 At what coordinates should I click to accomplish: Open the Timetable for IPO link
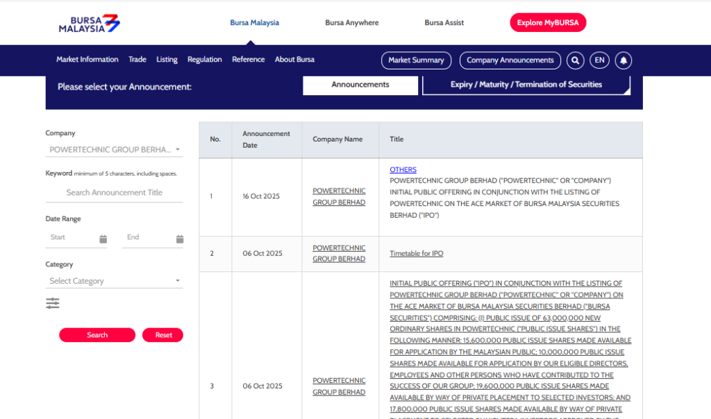tap(416, 253)
